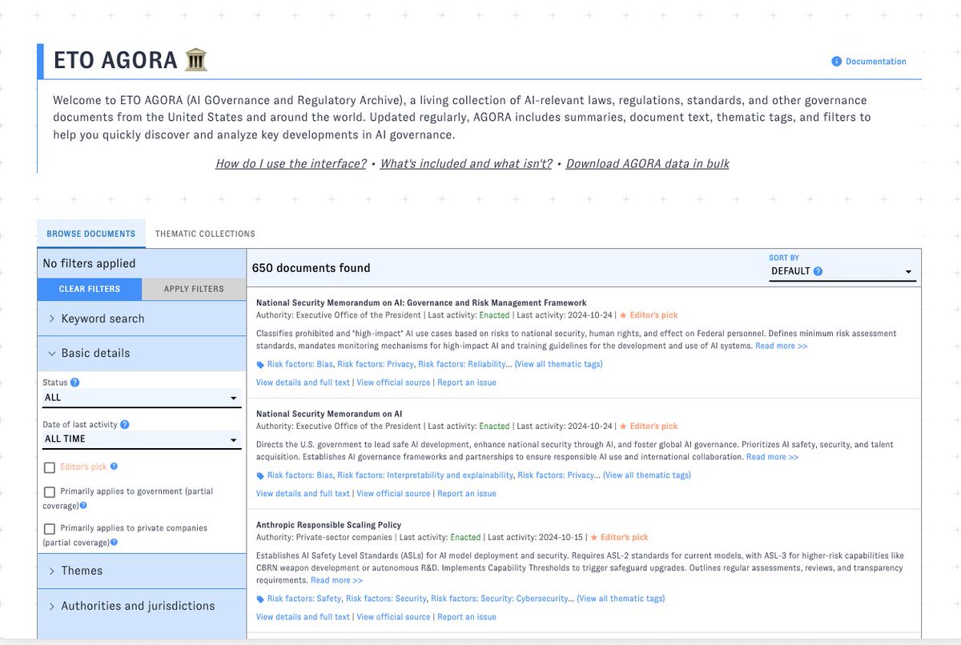Screen dimensions: 961x645
Task: Enable the Editor's pick filter checkbox
Action: click(x=50, y=467)
